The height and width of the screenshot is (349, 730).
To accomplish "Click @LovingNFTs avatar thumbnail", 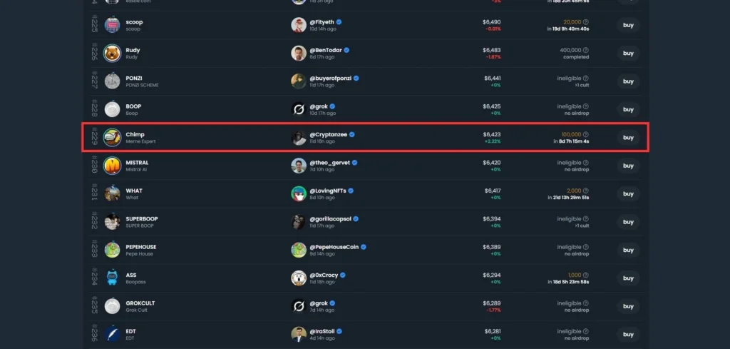I will [x=299, y=194].
